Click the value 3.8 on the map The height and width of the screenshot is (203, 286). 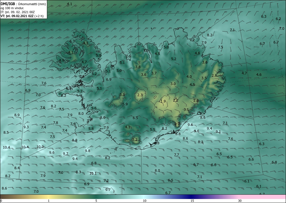(138, 67)
